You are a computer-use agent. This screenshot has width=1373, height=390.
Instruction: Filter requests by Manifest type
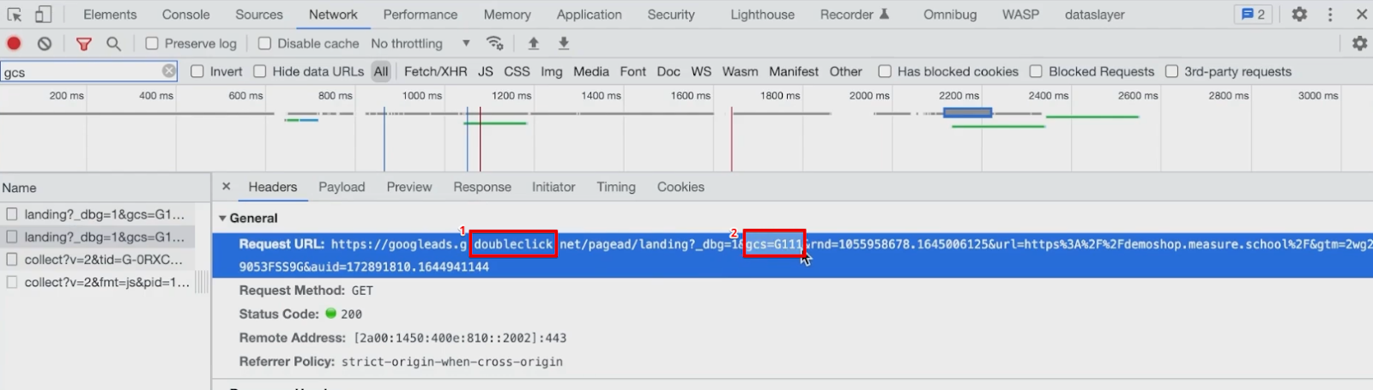coord(794,71)
